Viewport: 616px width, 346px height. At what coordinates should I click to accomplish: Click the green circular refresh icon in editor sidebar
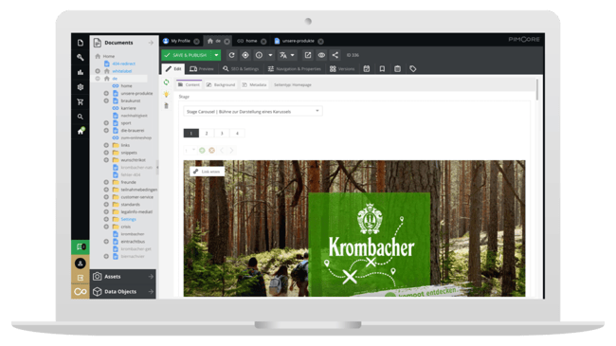point(166,82)
